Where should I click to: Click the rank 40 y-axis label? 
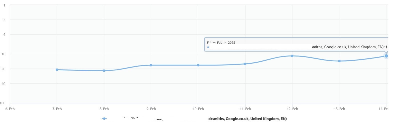(x=4, y=84)
